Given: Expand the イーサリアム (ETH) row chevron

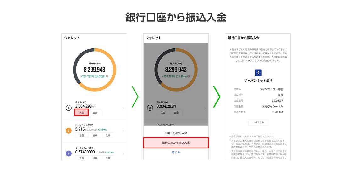Looking at the screenshot, I should click(123, 154).
